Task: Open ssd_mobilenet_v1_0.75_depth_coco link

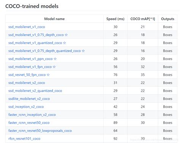Action: (x=36, y=35)
